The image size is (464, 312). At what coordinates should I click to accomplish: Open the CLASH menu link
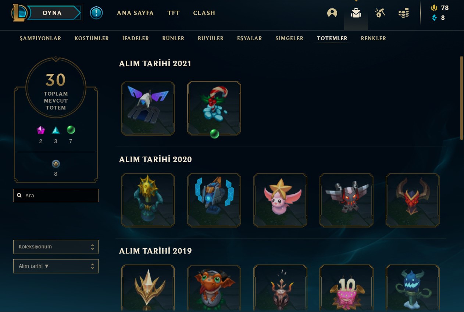pyautogui.click(x=204, y=13)
